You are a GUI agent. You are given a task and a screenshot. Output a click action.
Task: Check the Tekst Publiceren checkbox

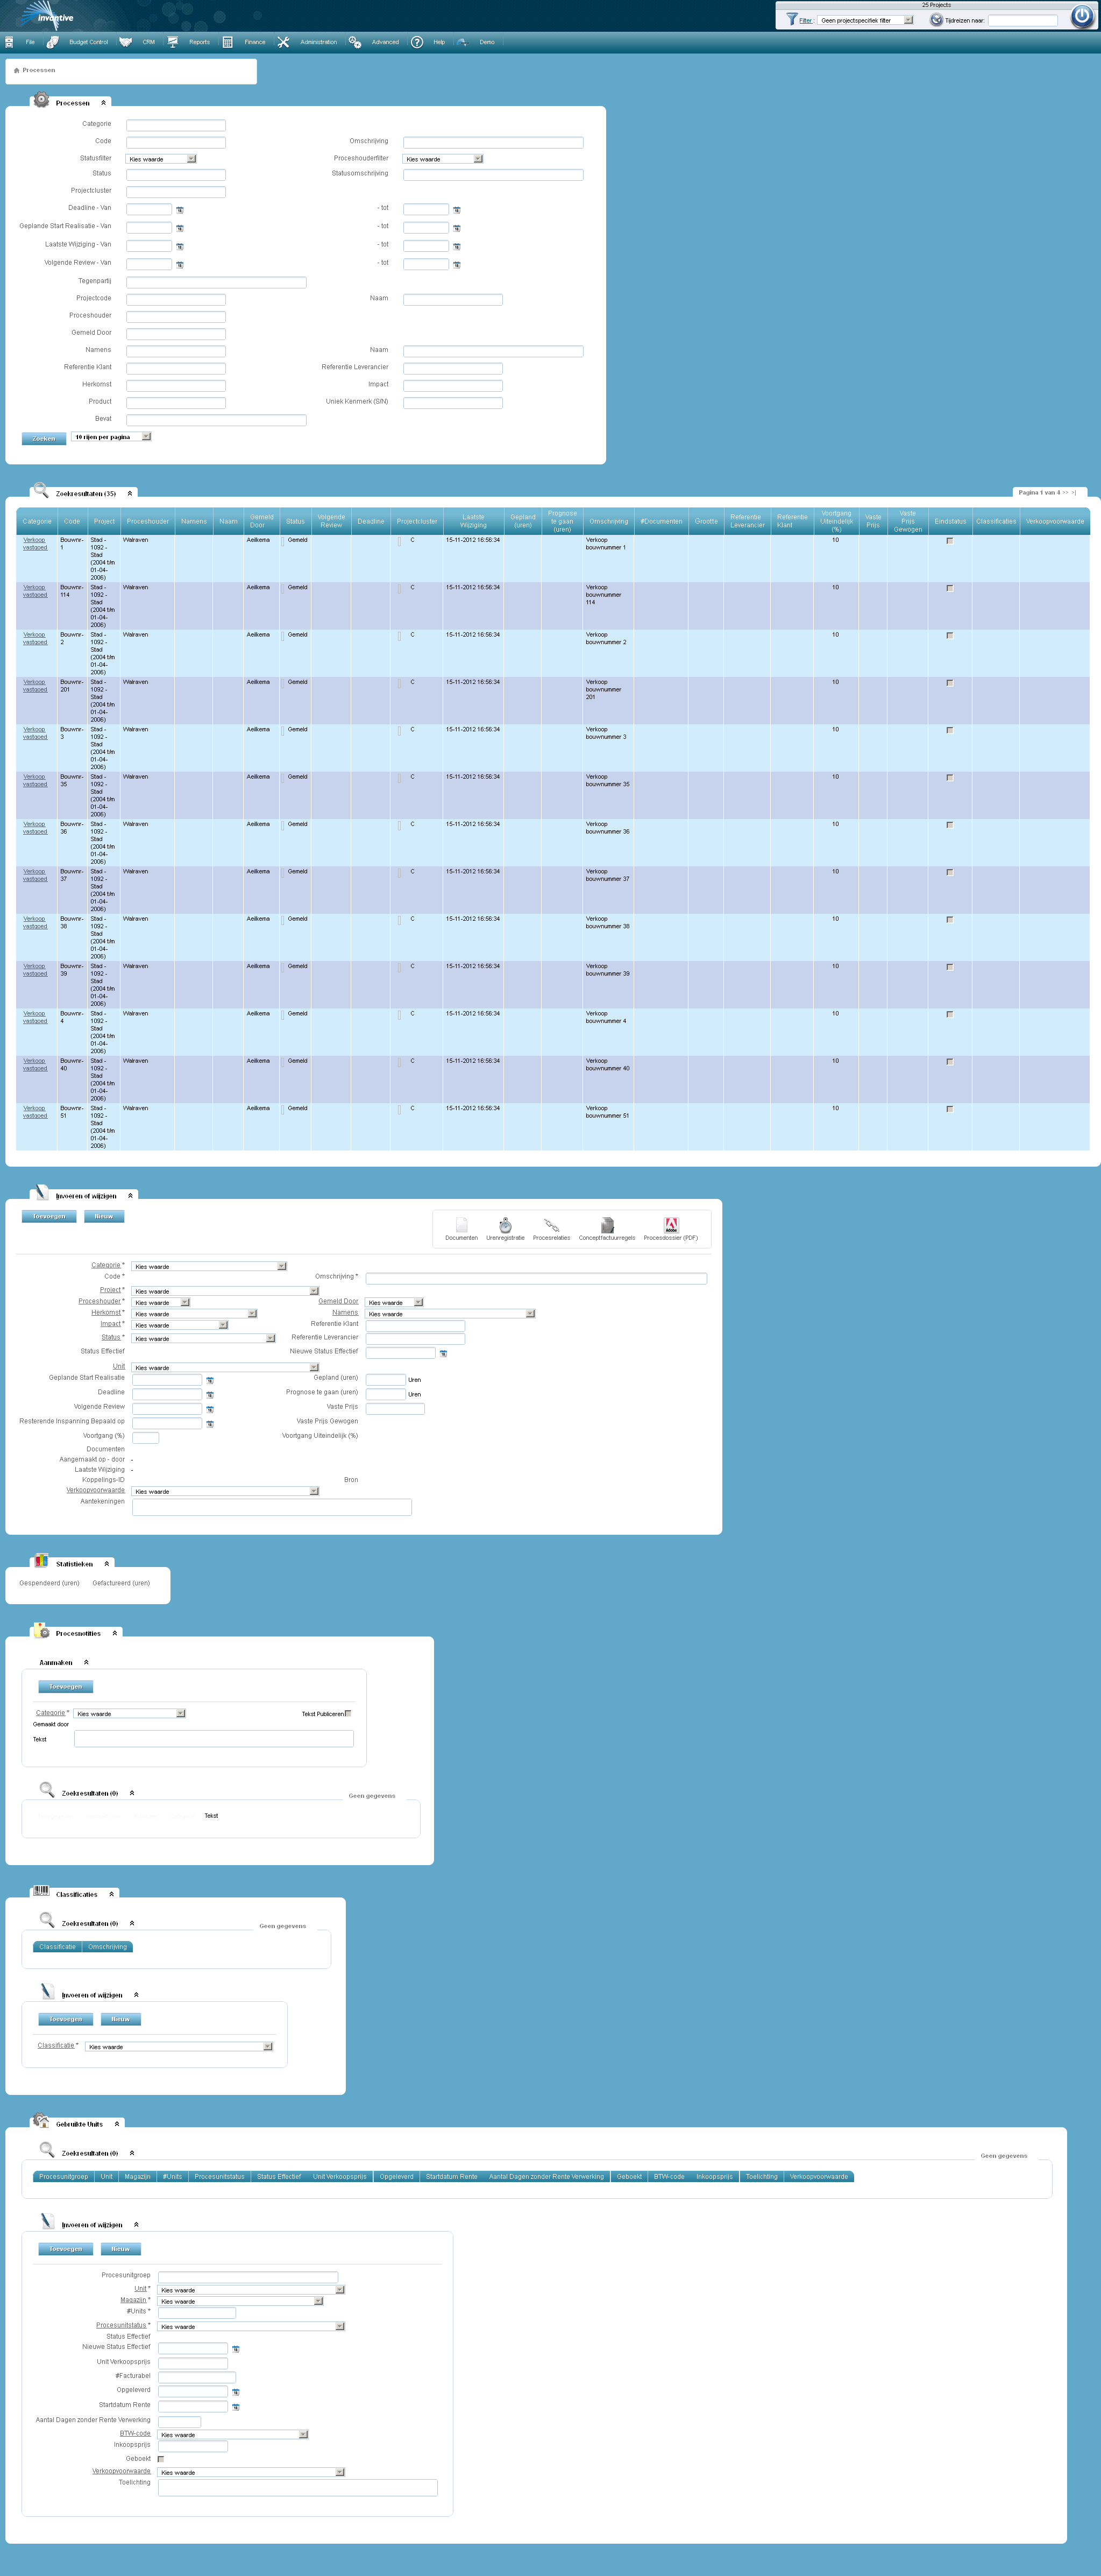pos(347,1713)
